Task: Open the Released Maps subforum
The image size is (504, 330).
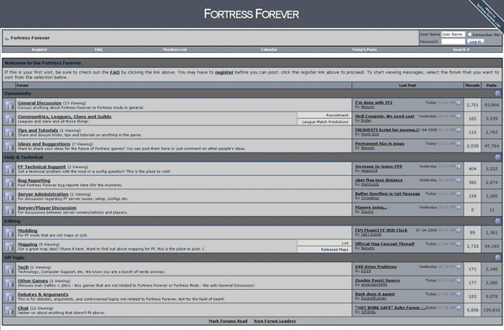Action: click(334, 250)
